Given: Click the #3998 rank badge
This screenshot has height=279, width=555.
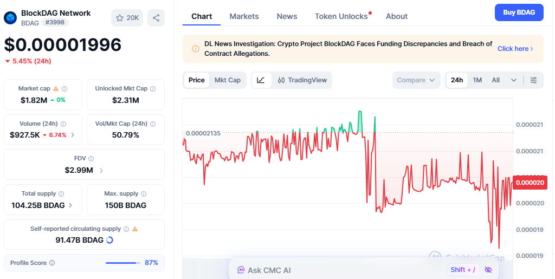Looking at the screenshot, I should coord(55,23).
